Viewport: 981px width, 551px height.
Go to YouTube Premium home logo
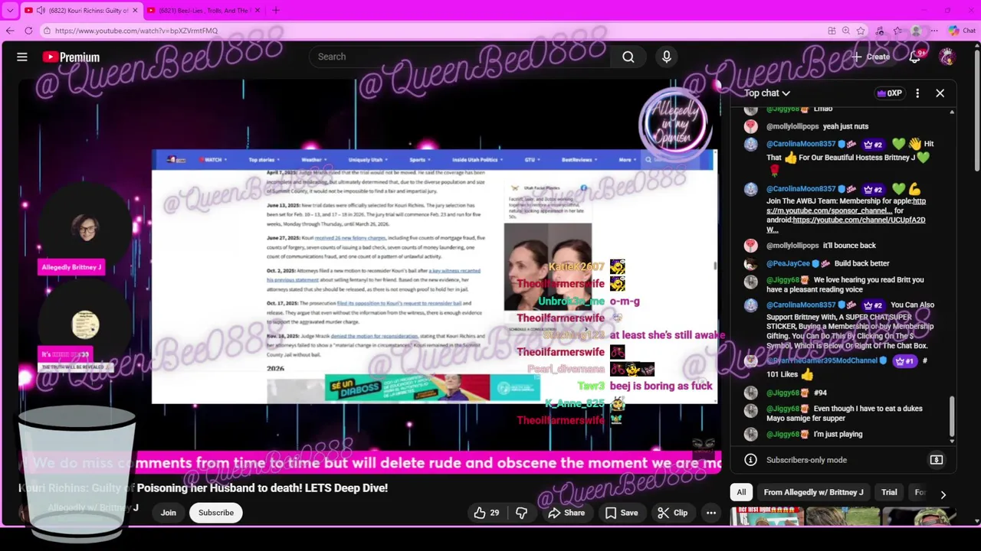click(71, 57)
